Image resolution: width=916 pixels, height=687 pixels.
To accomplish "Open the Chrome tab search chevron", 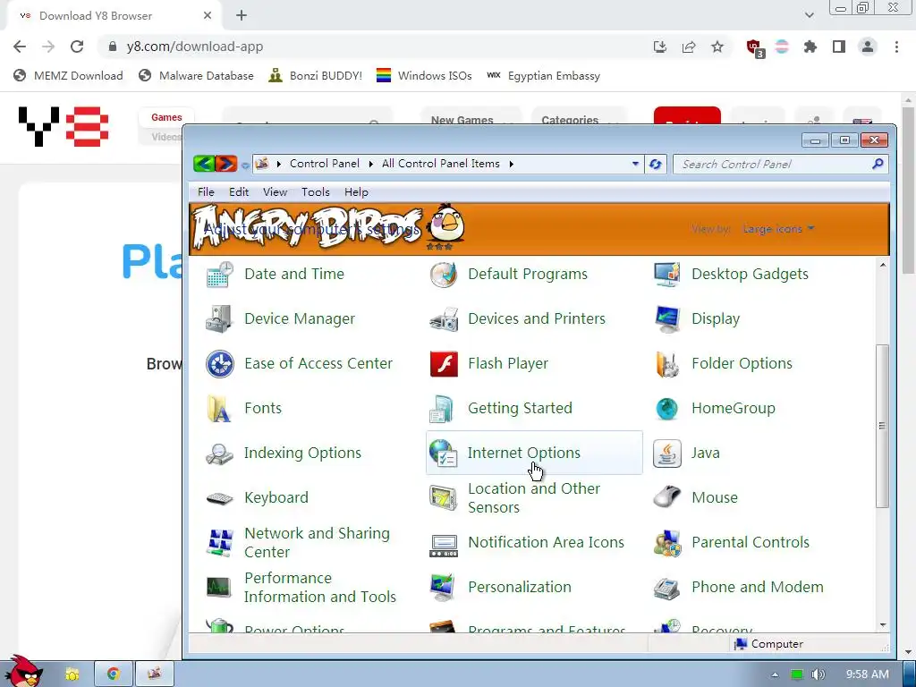I will [x=809, y=15].
